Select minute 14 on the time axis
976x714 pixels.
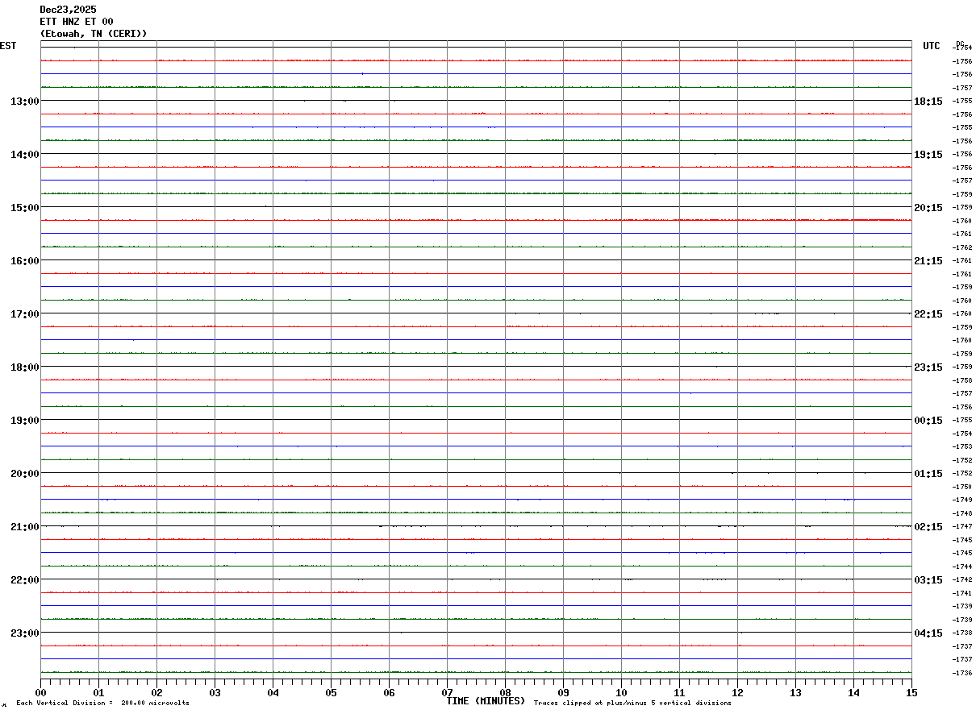coord(854,692)
